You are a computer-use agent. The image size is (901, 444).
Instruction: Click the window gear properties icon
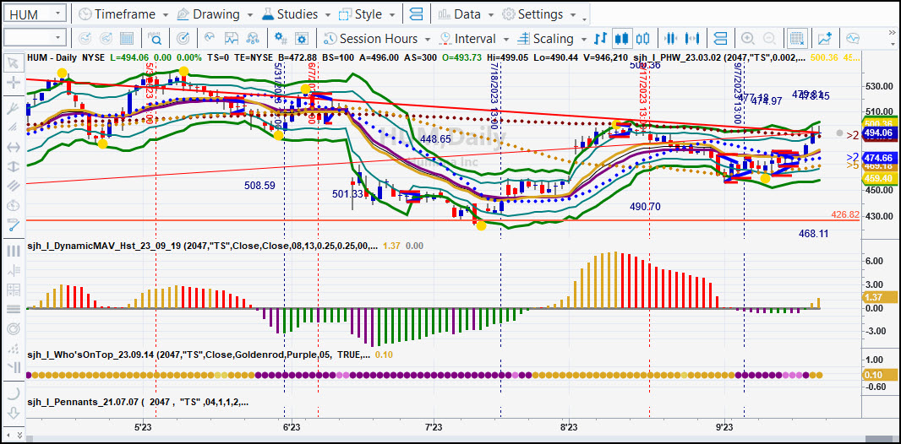pyautogui.click(x=302, y=39)
